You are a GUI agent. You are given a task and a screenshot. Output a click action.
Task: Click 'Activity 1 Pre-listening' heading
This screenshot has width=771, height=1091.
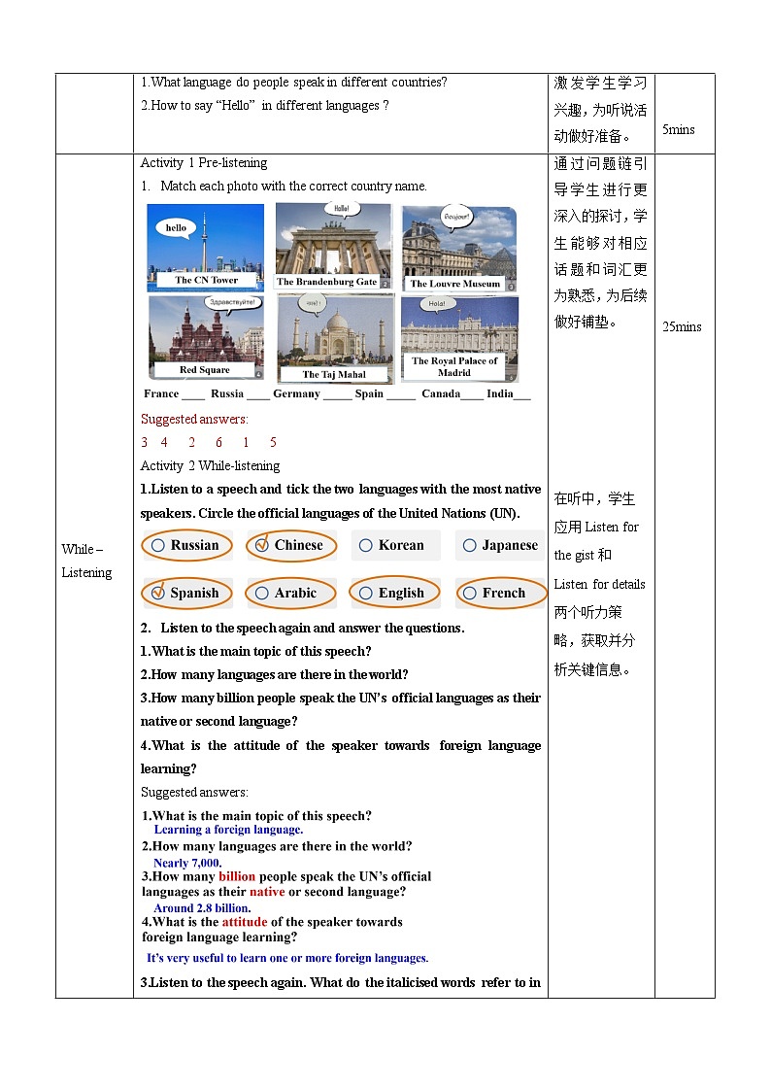(x=204, y=163)
